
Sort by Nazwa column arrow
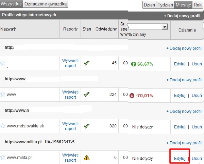click(x=15, y=29)
